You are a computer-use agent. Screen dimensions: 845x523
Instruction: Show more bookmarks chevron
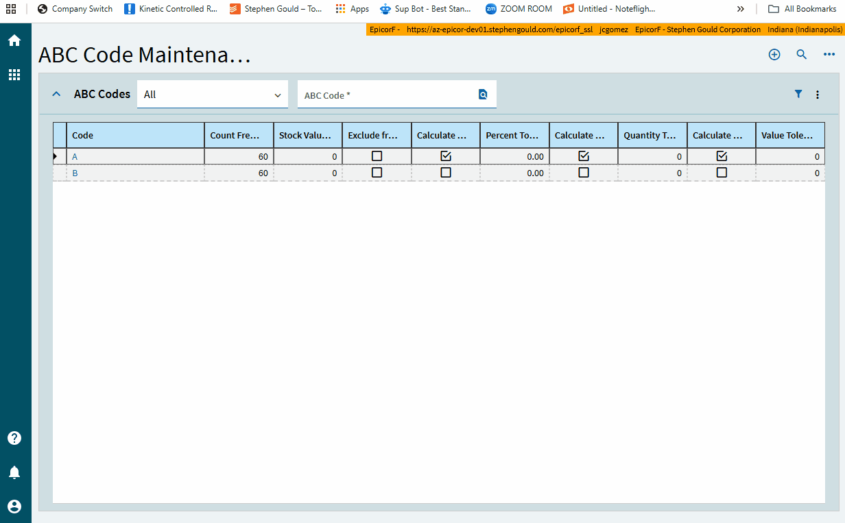[741, 9]
